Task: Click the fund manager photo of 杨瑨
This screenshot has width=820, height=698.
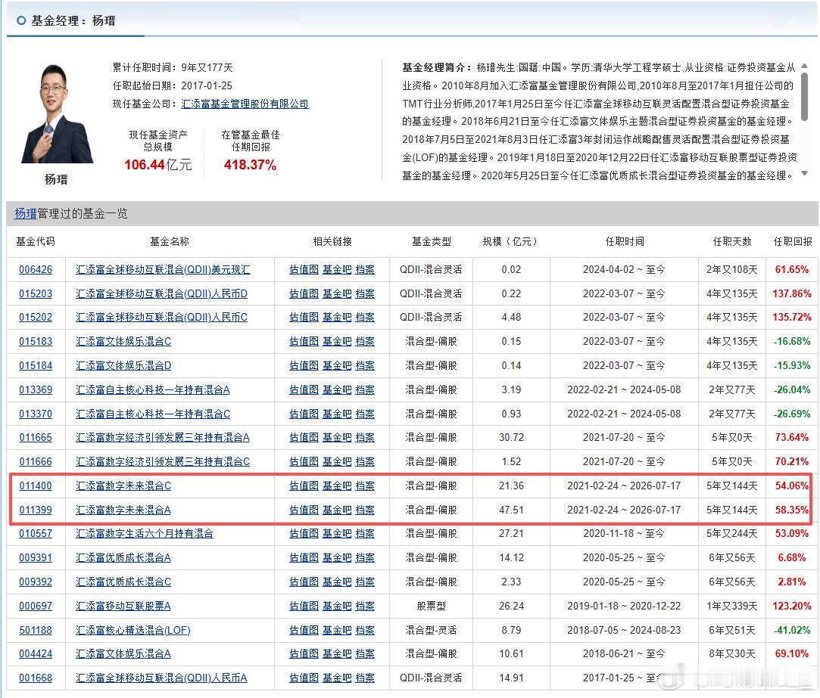Action: [57, 113]
